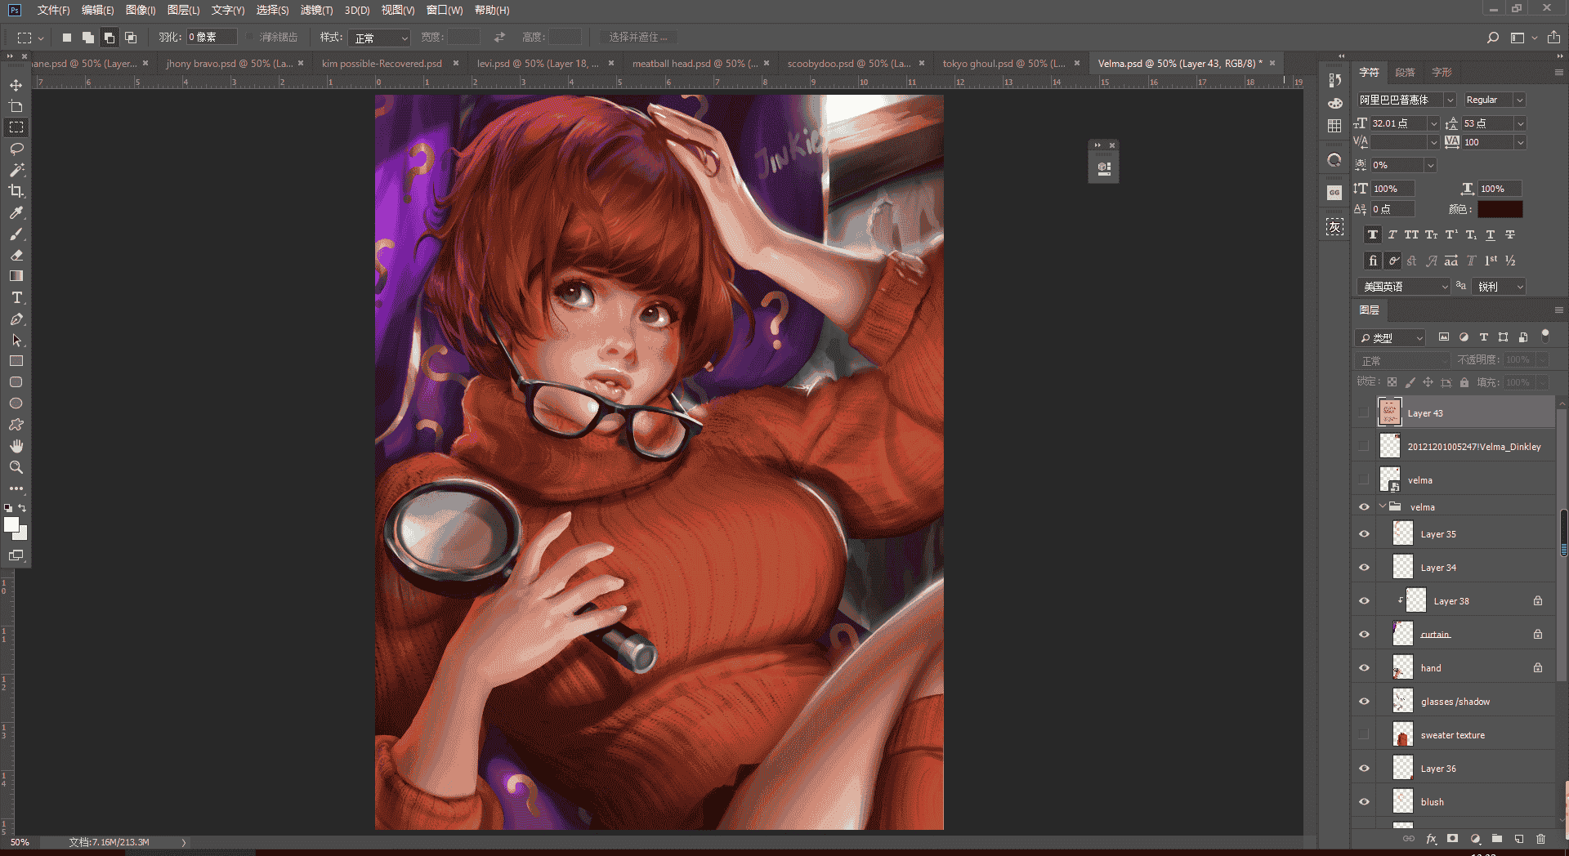Image resolution: width=1569 pixels, height=856 pixels.
Task: Select the Eyedropper tool
Action: [x=16, y=212]
